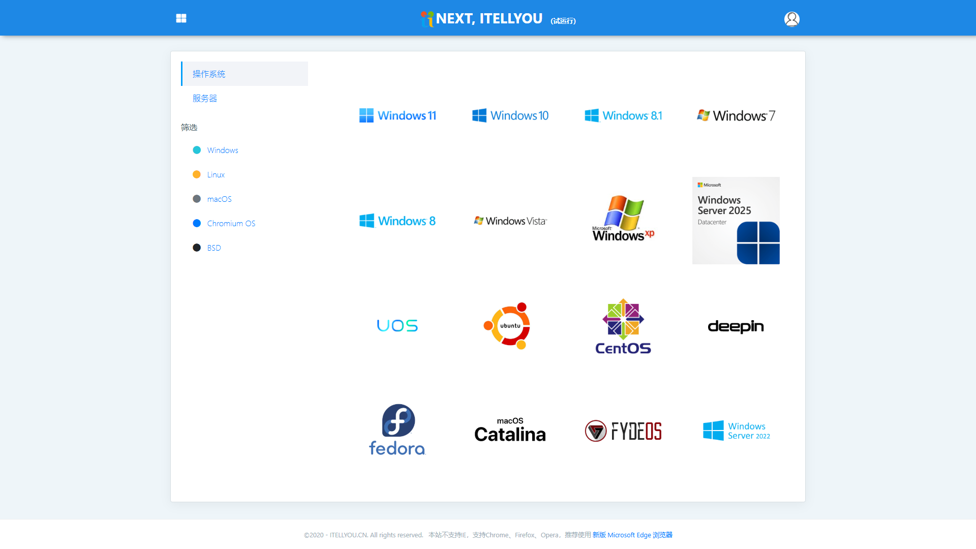Filter the list by BSD

pos(214,248)
